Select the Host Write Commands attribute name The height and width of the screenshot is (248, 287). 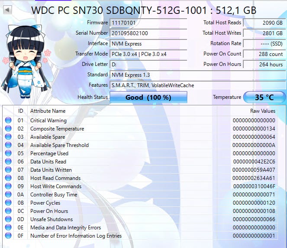point(56,186)
